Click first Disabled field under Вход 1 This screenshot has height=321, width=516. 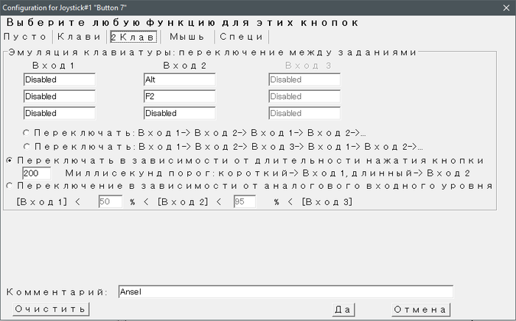[59, 80]
